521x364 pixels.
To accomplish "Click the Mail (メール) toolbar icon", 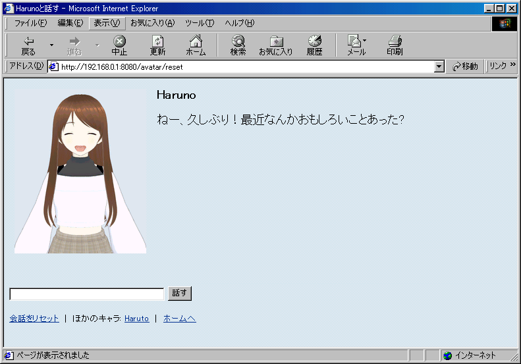I will (356, 45).
